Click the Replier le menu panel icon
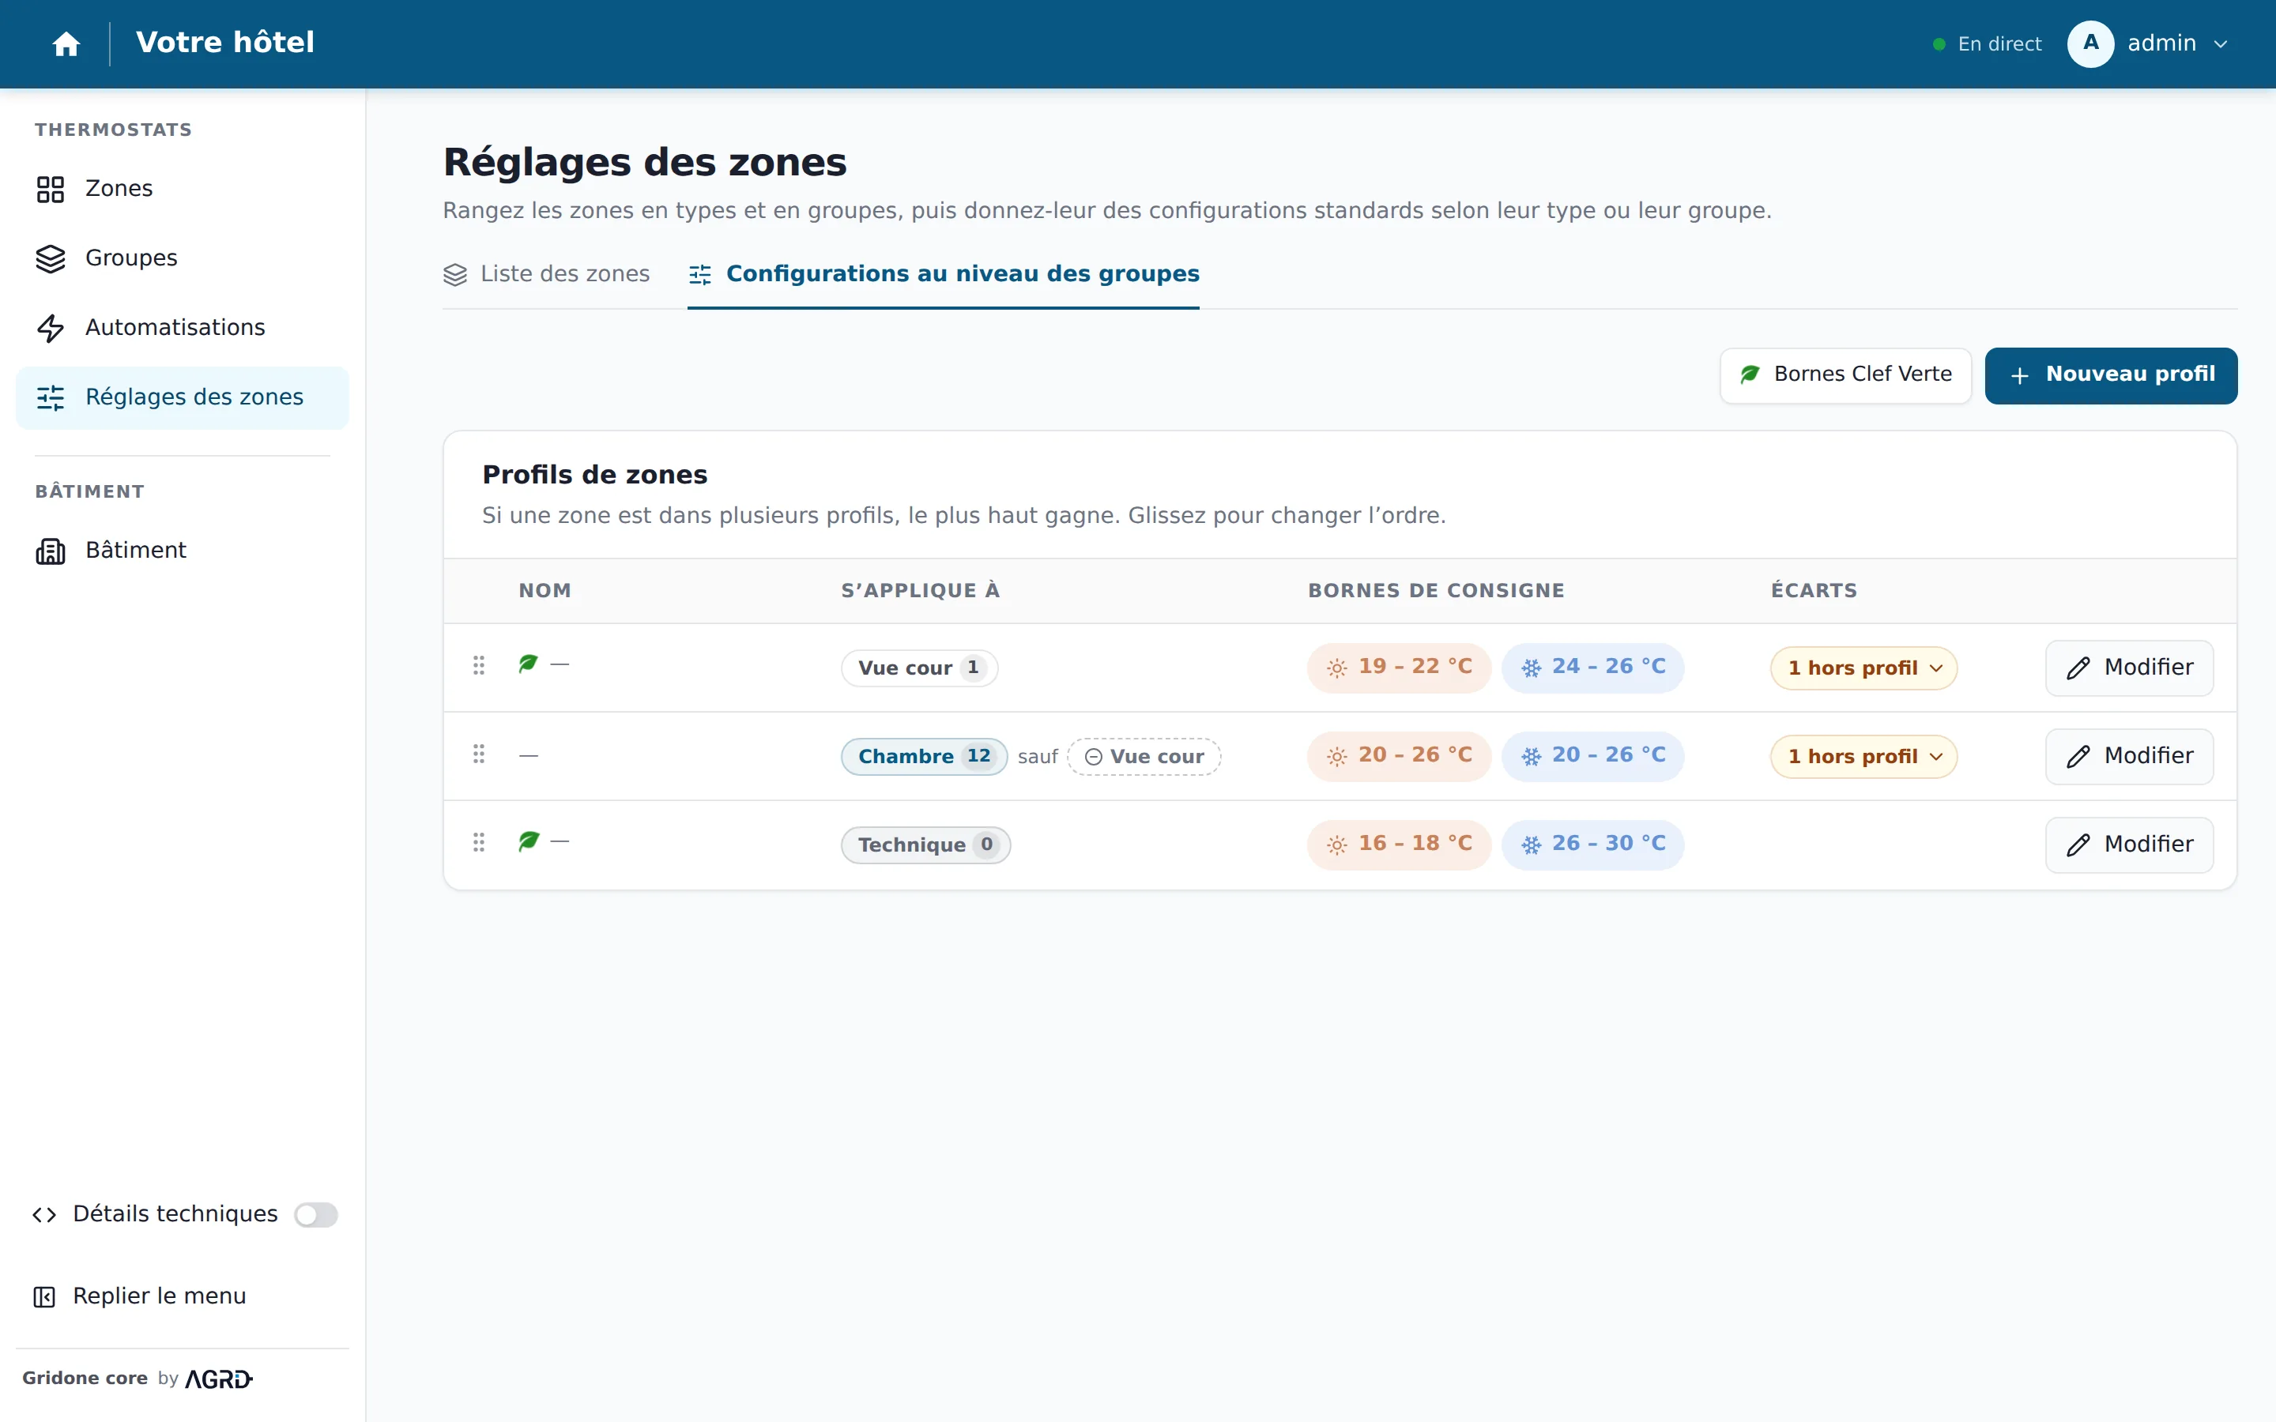The width and height of the screenshot is (2276, 1422). [x=44, y=1297]
